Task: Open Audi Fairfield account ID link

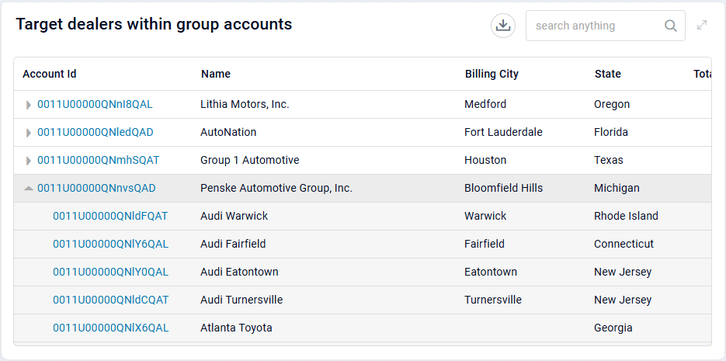Action: (110, 245)
